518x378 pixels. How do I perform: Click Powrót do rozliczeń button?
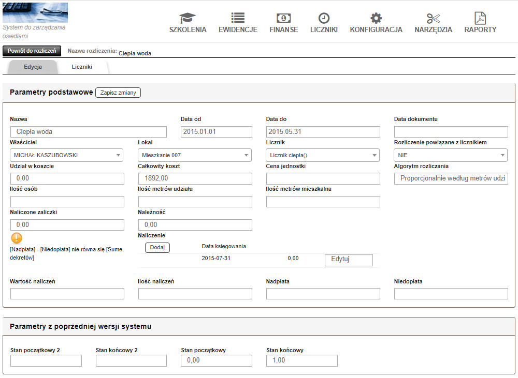tap(32, 51)
